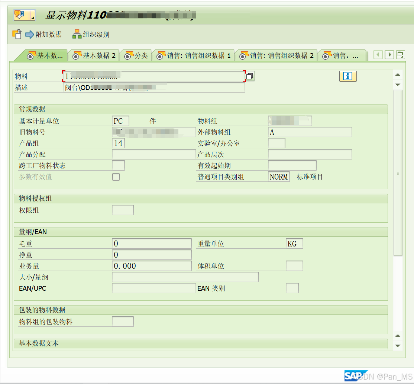The width and height of the screenshot is (414, 384).
Task: Click scroll up arrow at top of scrollbar
Action: point(398,75)
